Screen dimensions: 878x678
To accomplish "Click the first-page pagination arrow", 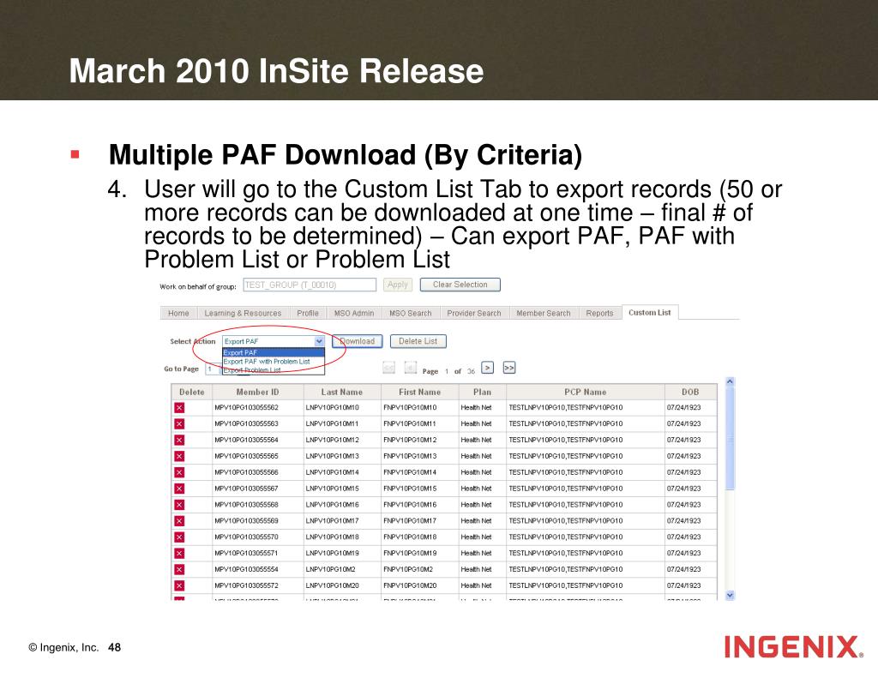I will pyautogui.click(x=388, y=368).
